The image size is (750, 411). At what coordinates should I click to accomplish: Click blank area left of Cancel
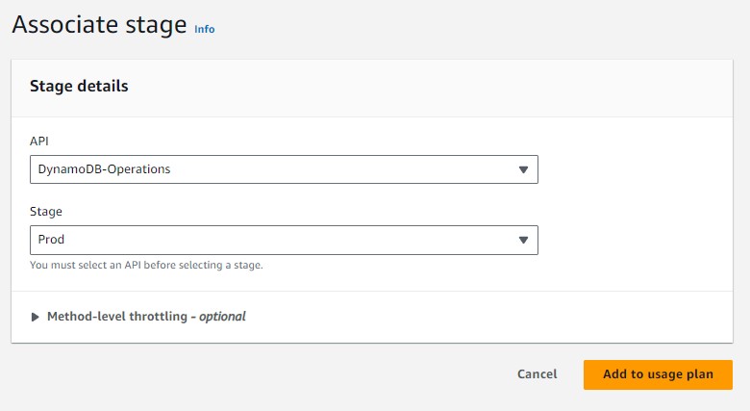[x=288, y=374]
